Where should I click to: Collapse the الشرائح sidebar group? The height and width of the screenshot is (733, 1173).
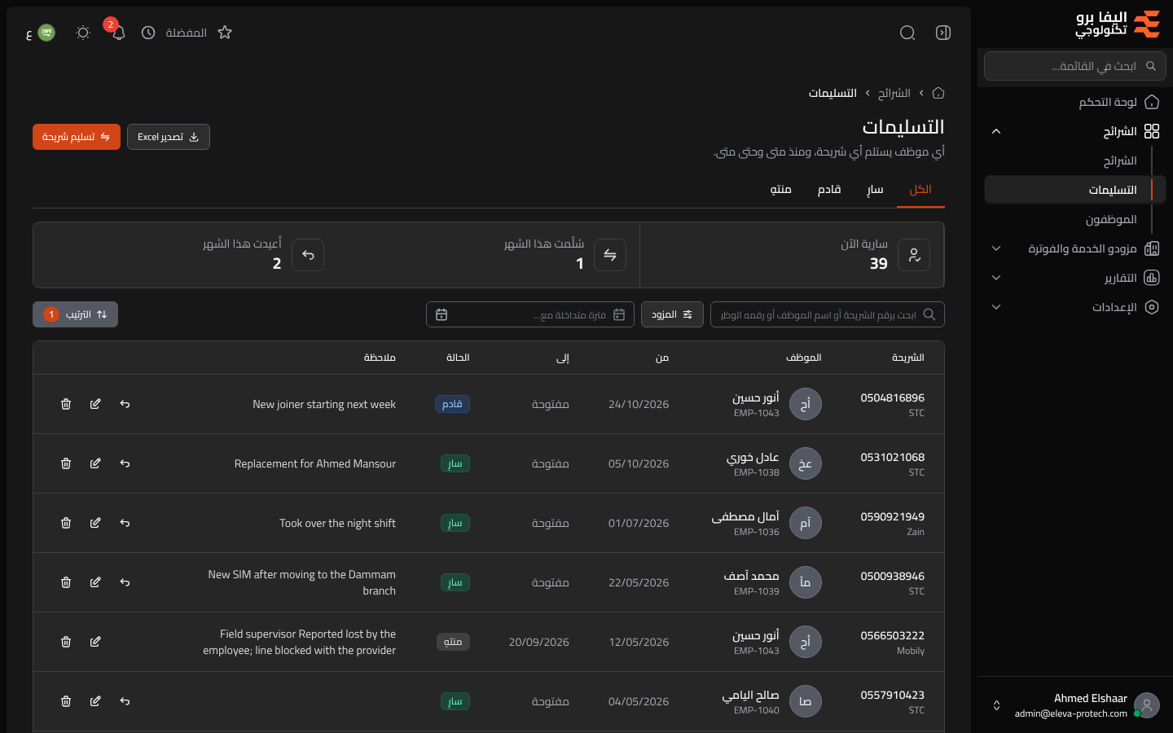point(996,131)
